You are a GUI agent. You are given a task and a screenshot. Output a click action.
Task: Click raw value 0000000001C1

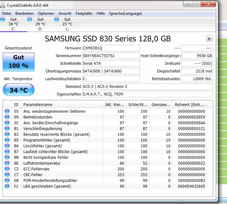point(192,129)
